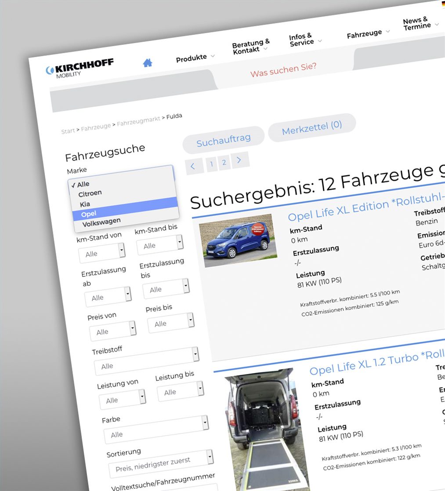
Task: Click '5.3 l/100 km' consumption text
Action: click(406, 447)
